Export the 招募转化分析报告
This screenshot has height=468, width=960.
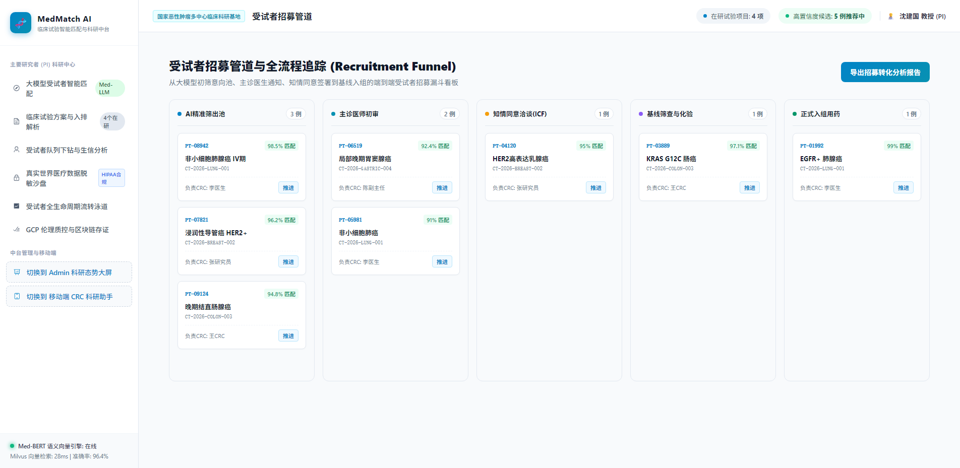coord(885,72)
